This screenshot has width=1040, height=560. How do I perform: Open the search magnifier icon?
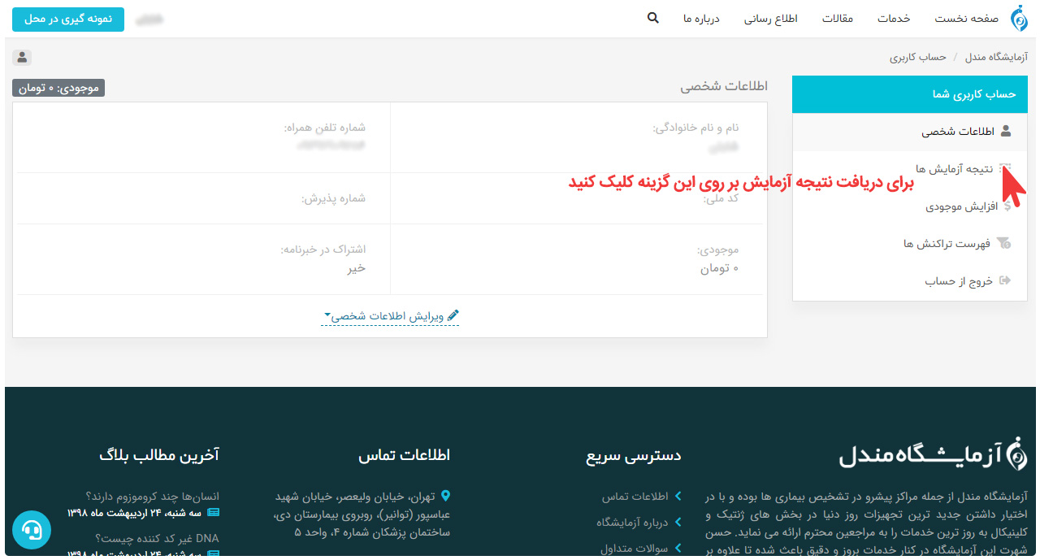pyautogui.click(x=652, y=18)
